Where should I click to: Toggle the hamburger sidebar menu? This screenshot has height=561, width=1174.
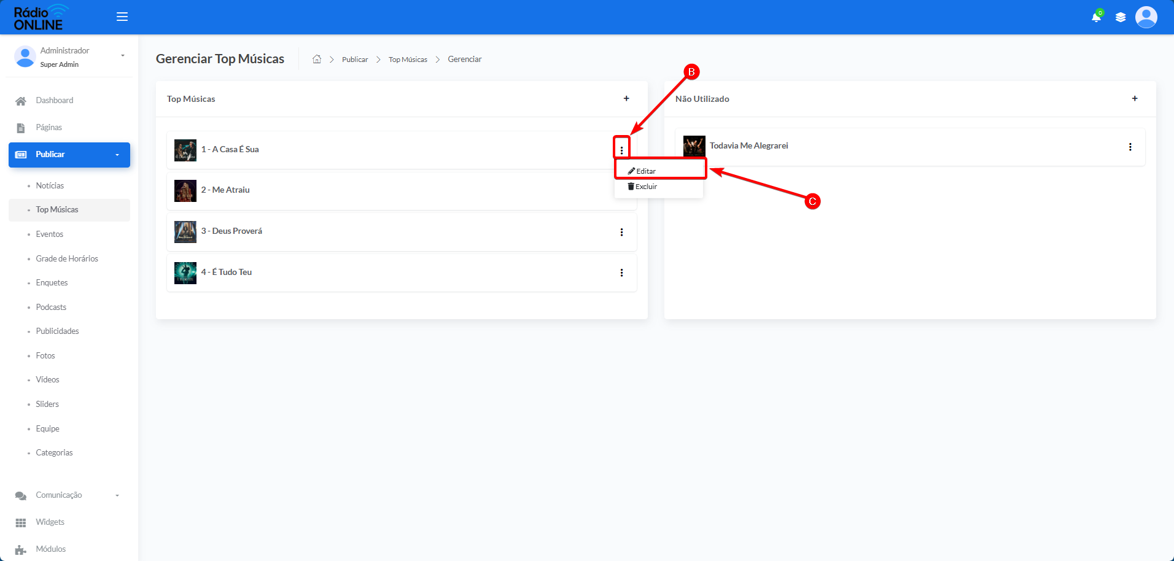point(122,17)
